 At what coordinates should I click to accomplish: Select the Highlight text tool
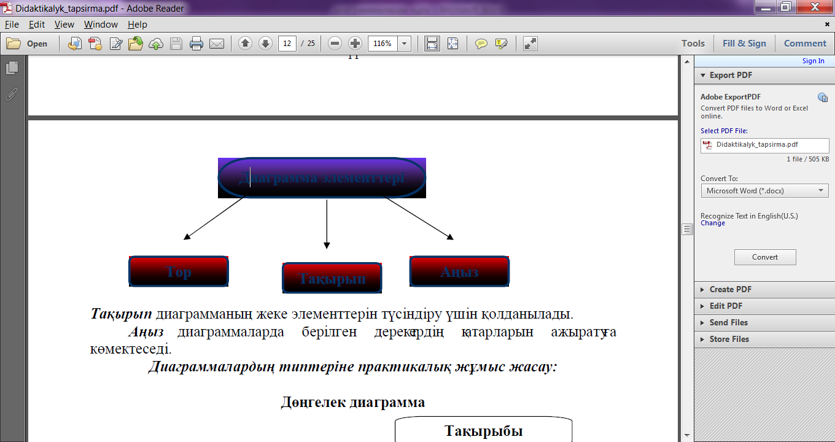point(502,44)
